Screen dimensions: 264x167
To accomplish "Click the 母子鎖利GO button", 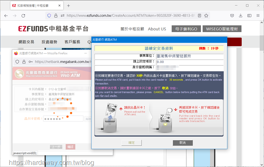I will coord(186,29).
